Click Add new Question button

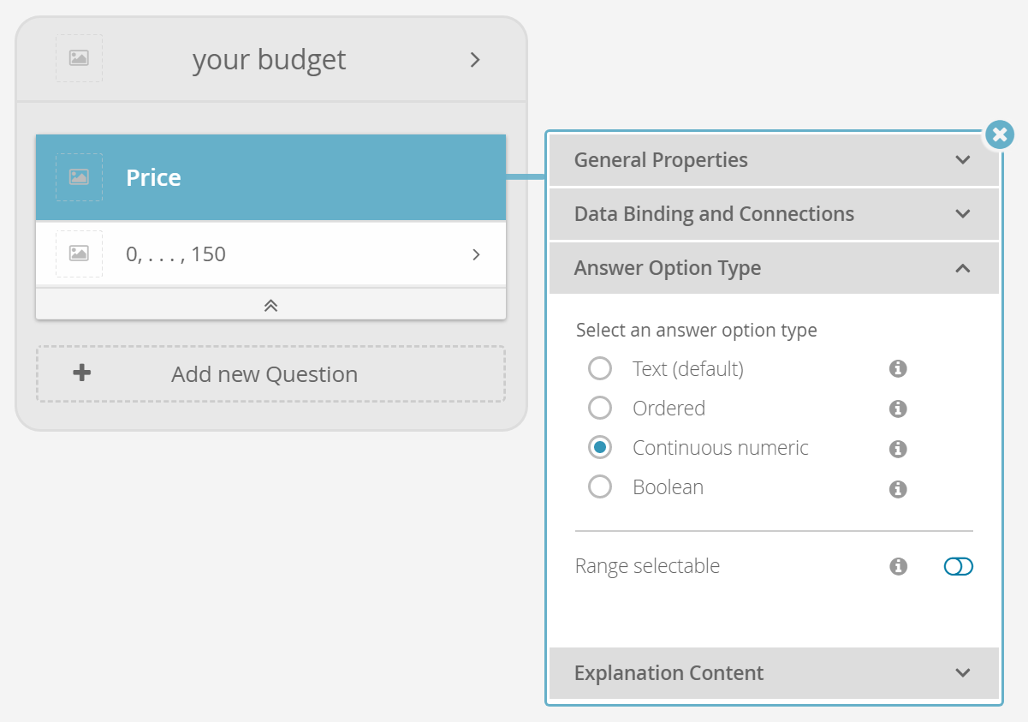click(270, 374)
